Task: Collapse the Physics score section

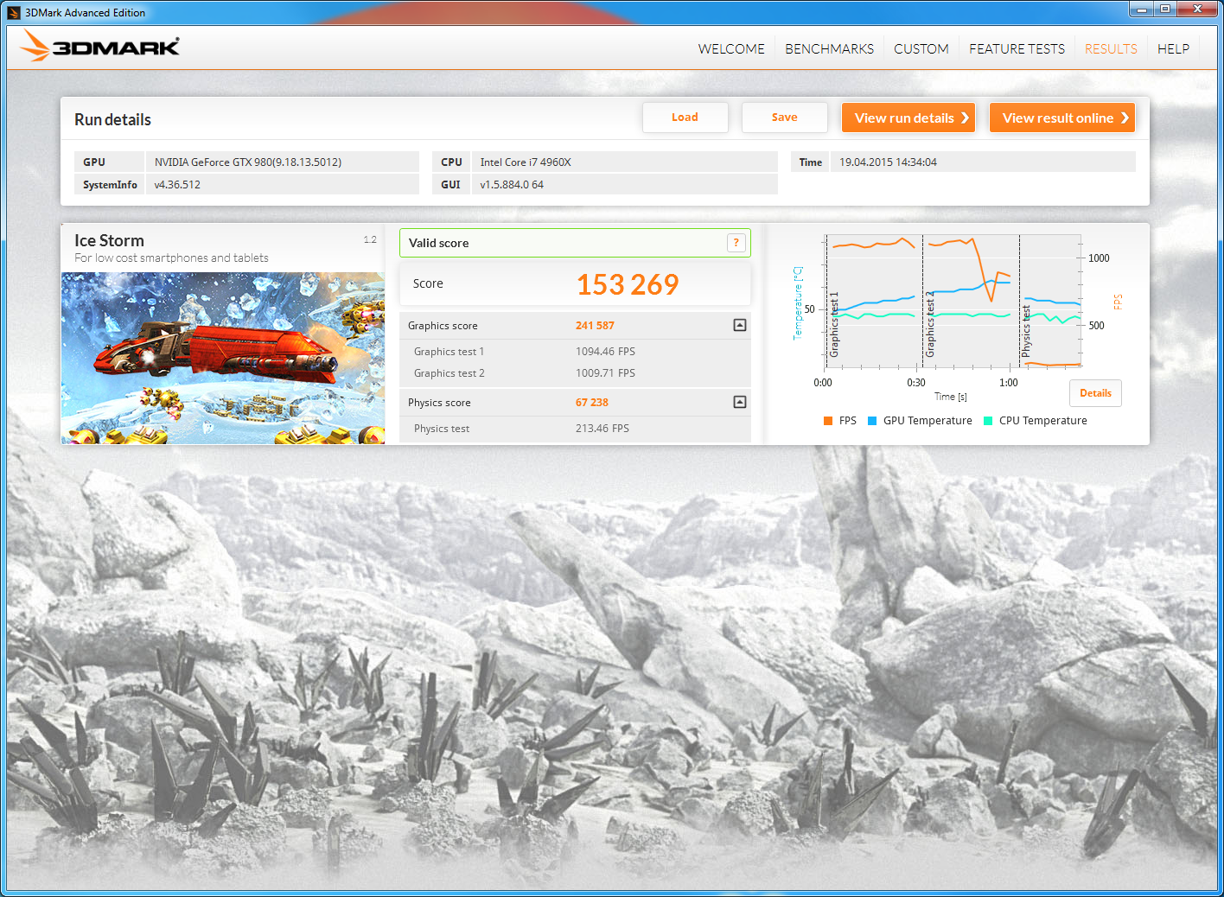Action: click(739, 402)
